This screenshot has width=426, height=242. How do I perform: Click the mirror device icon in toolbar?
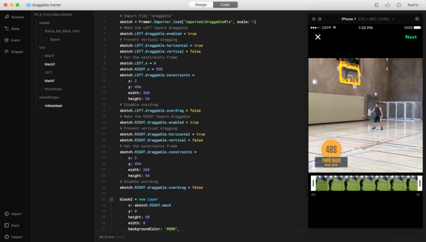click(376, 5)
